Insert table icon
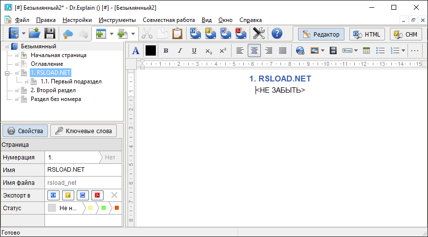428x237 pixels. 366,51
